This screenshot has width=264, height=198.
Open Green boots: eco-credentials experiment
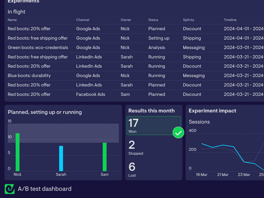38,48
